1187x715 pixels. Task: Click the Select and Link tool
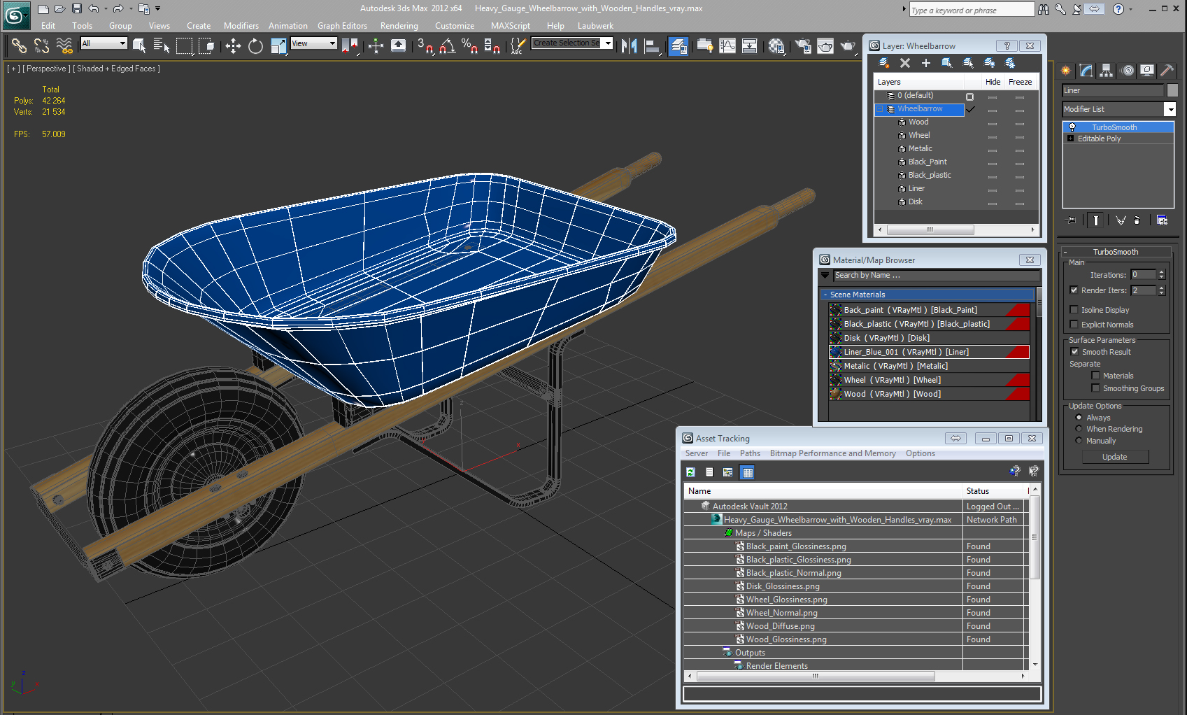pos(19,46)
